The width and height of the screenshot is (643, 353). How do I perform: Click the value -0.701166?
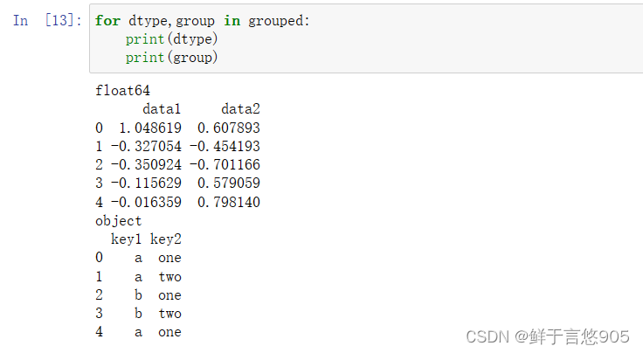[225, 164]
